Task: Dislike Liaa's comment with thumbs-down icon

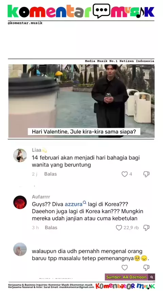Action: pyautogui.click(x=146, y=174)
